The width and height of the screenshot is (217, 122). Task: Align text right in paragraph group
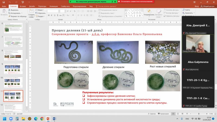click(x=84, y=15)
